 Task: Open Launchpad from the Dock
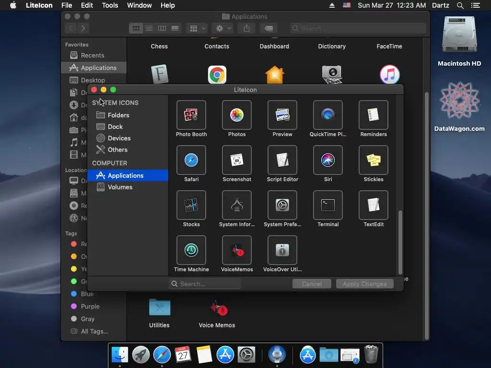coord(140,355)
